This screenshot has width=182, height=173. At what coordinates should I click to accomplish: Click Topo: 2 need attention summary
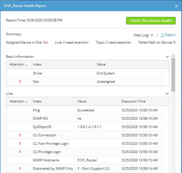coord(114,42)
